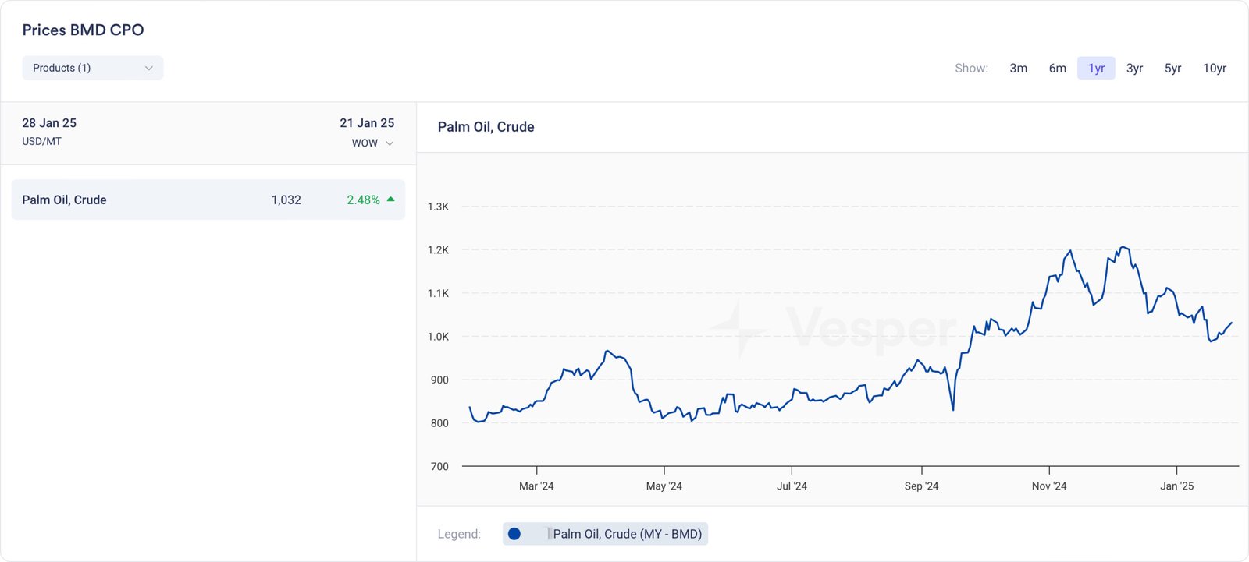The width and height of the screenshot is (1249, 562).
Task: Set chart range to 10yr
Action: tap(1214, 69)
